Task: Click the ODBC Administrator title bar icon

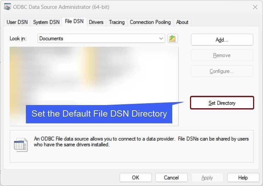Action: [7, 7]
